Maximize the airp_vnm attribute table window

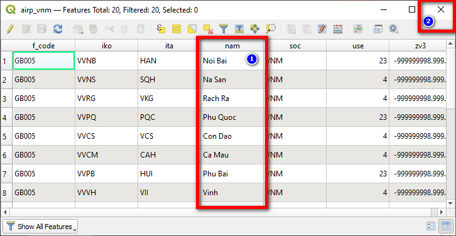point(412,9)
